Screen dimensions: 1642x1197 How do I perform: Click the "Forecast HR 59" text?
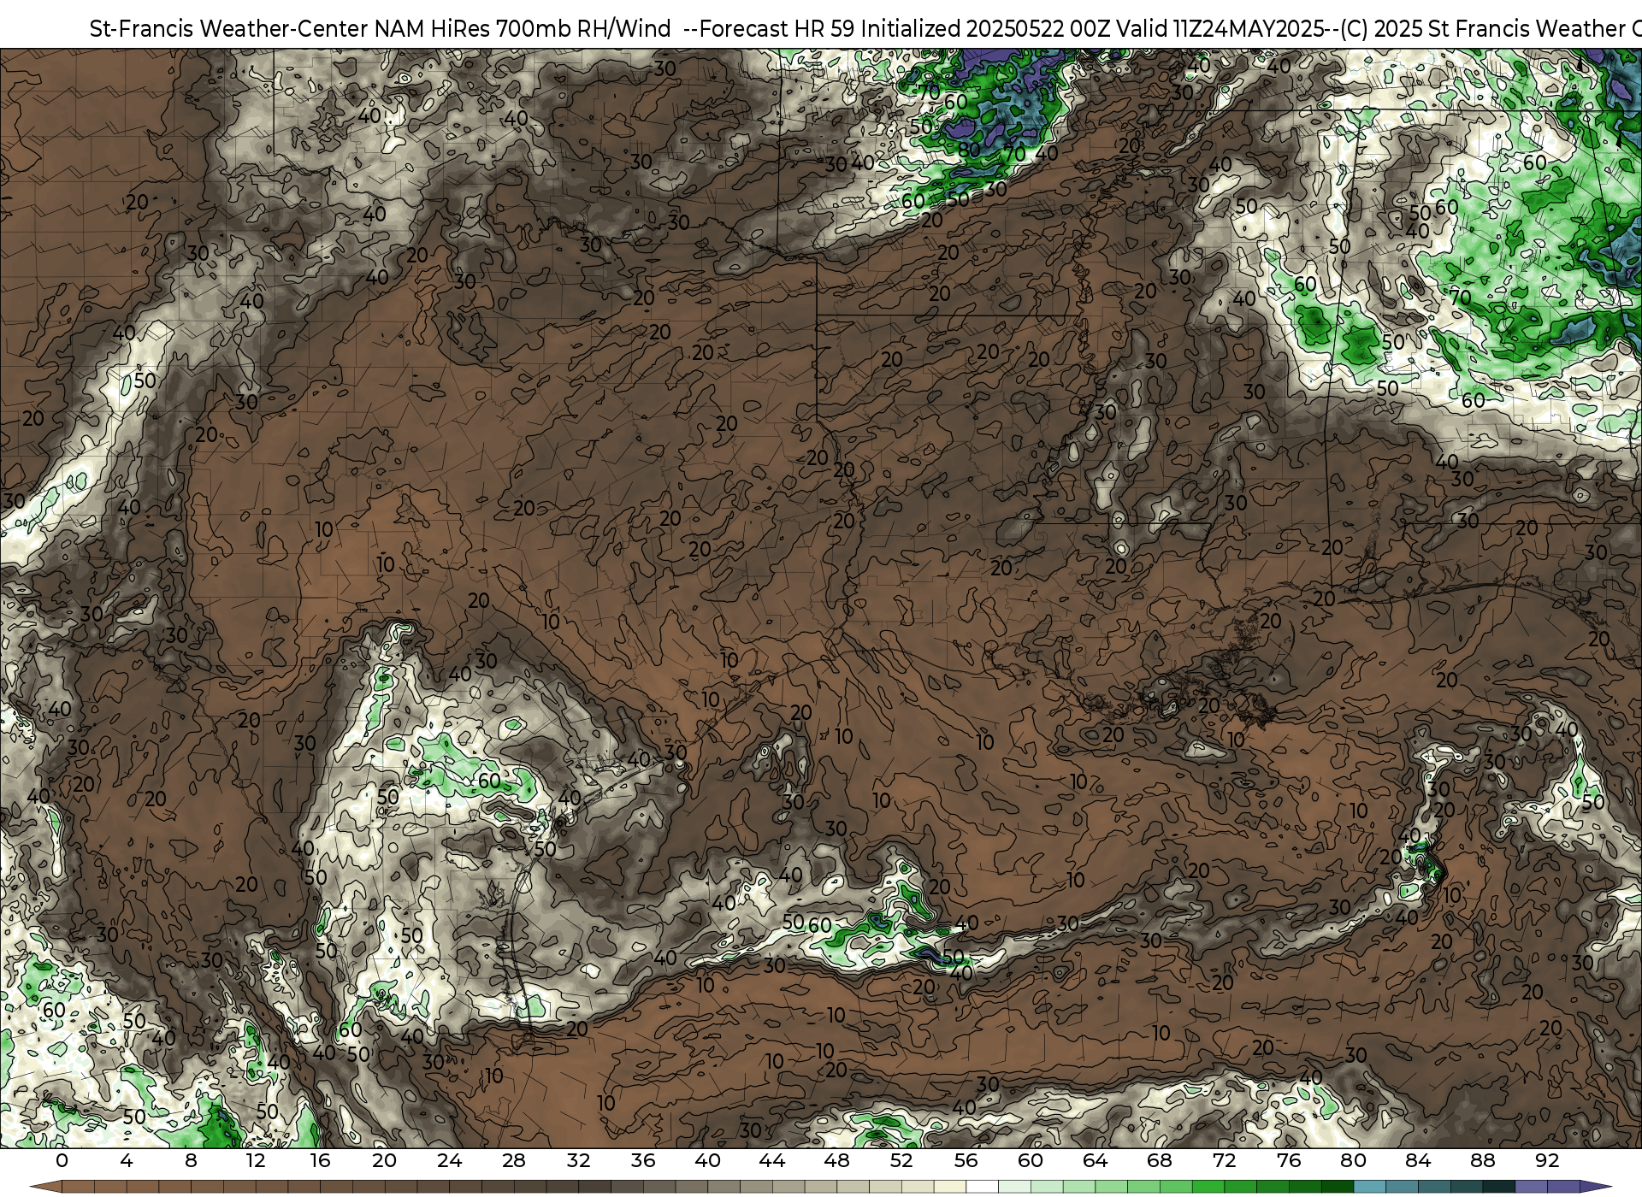click(777, 29)
